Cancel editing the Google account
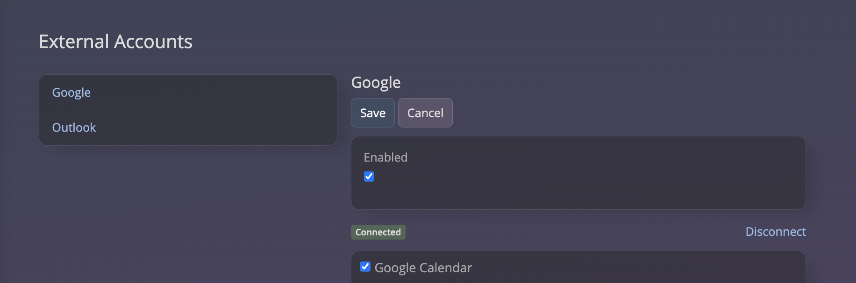 tap(425, 113)
